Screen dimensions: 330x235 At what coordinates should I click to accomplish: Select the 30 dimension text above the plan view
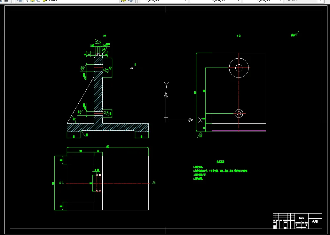98,151
